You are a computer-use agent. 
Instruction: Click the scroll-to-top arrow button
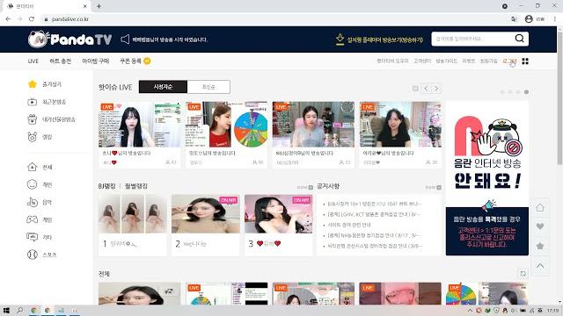pyautogui.click(x=539, y=266)
